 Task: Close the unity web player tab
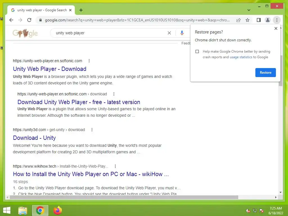pyautogui.click(x=70, y=10)
